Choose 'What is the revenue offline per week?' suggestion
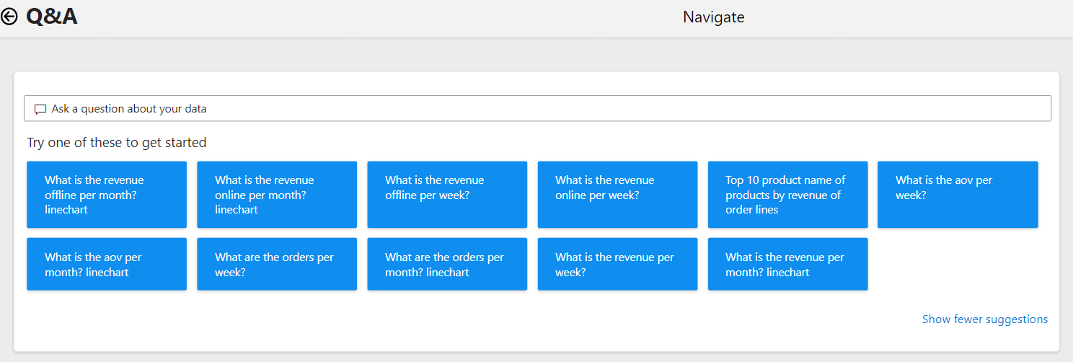This screenshot has width=1073, height=362. coord(447,195)
